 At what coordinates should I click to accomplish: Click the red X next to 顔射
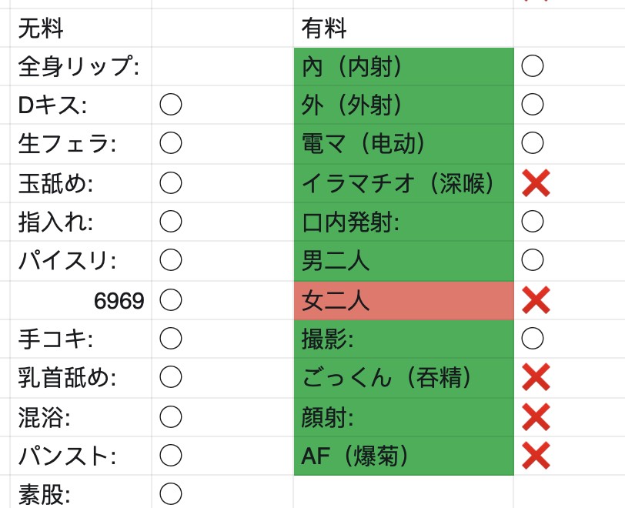(x=536, y=417)
